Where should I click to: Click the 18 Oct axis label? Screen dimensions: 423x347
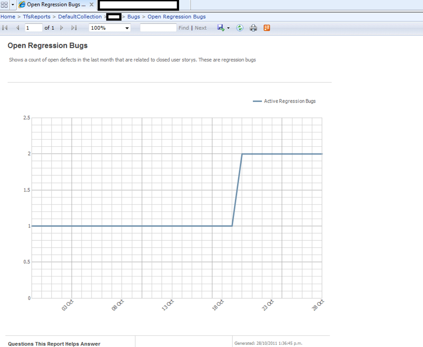pos(218,305)
